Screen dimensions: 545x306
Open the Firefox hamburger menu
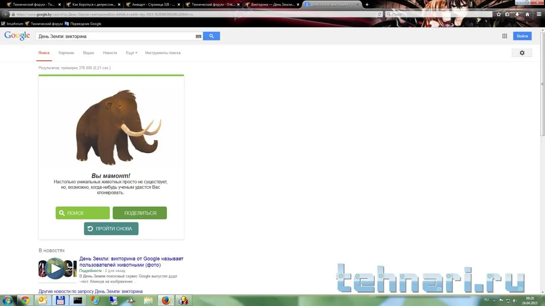(x=538, y=14)
